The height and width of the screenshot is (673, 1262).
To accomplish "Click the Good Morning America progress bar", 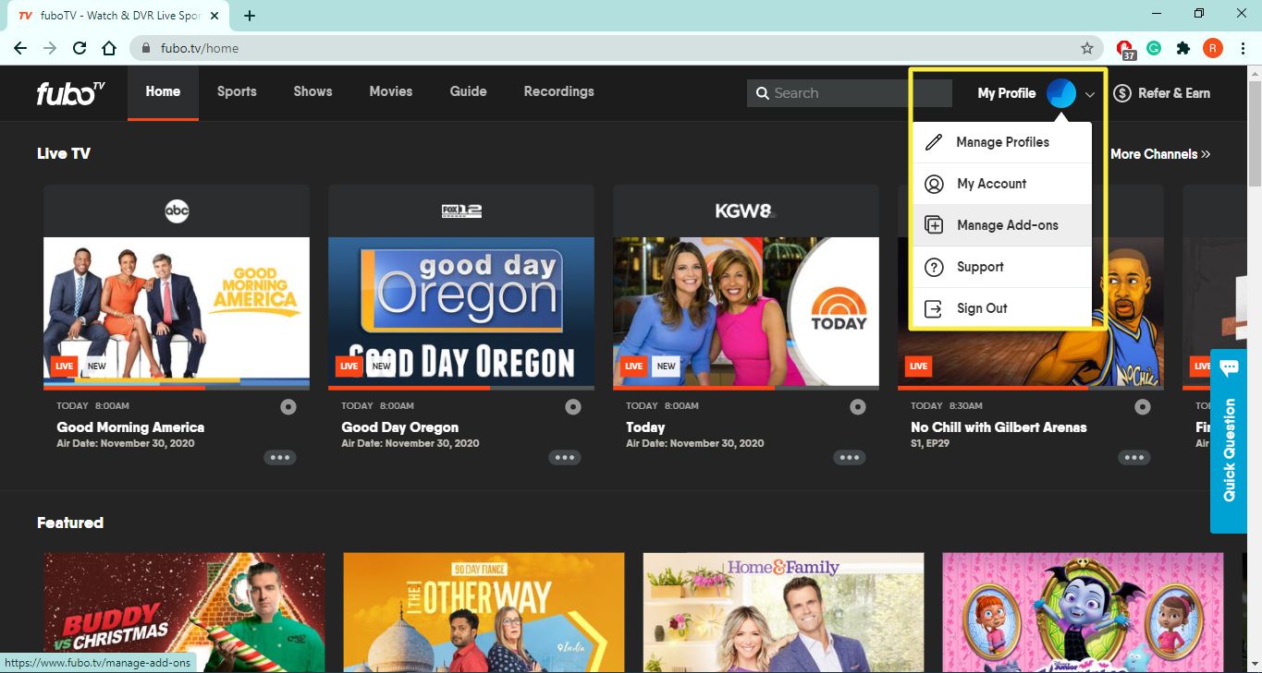I will tap(177, 388).
